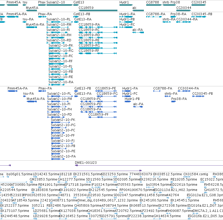Screen dimensions: 223x220
Task: Click the Su(var)2-10 gene label
Action: [x=56, y=2]
